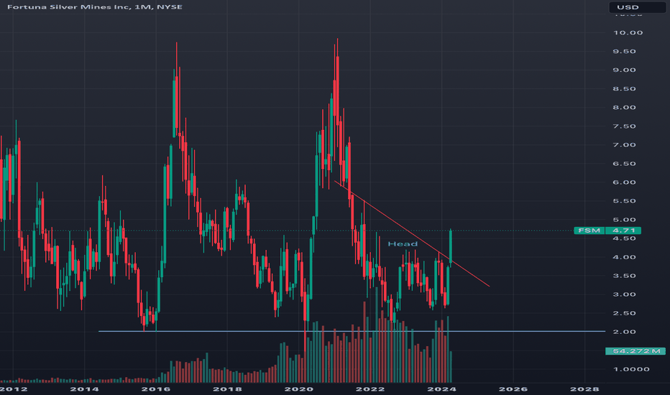Image resolution: width=670 pixels, height=395 pixels.
Task: Click the 2012 time axis label
Action: [x=13, y=389]
